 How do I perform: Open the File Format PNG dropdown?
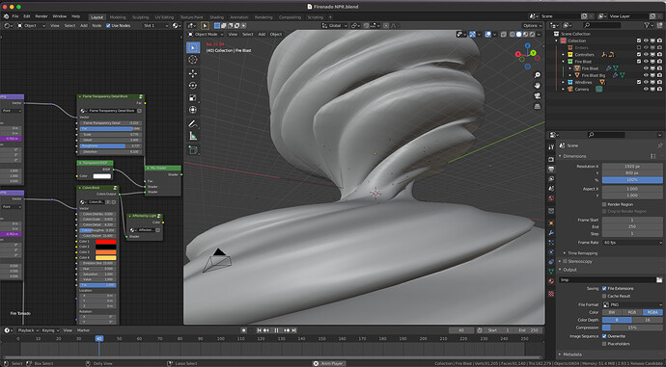(632, 304)
